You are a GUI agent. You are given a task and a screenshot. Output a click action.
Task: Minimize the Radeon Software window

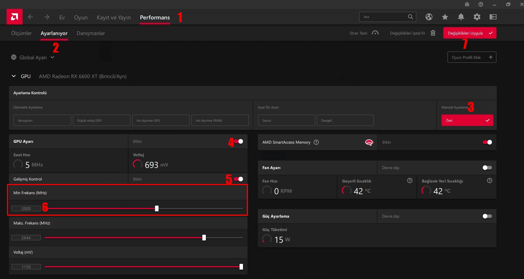click(x=495, y=5)
